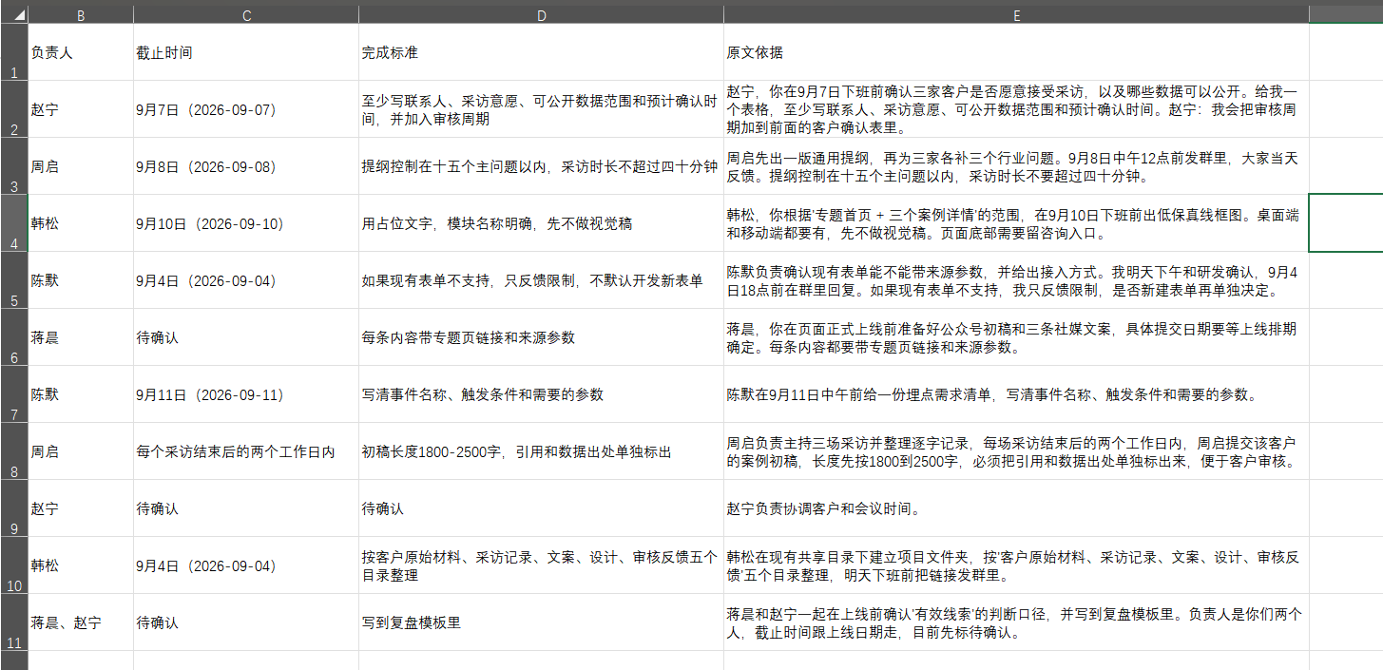Select source text cell starting 陈默负责确认现有表单
The width and height of the screenshot is (1383, 670).
click(x=1016, y=280)
